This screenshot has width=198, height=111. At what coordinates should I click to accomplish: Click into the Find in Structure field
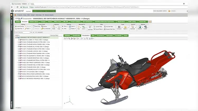coord(22,32)
